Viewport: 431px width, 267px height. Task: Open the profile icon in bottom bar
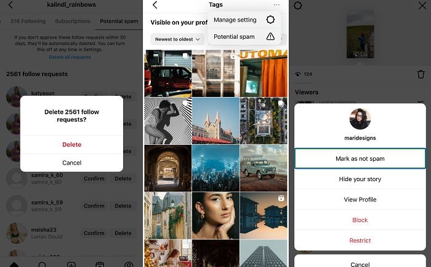click(x=129, y=265)
